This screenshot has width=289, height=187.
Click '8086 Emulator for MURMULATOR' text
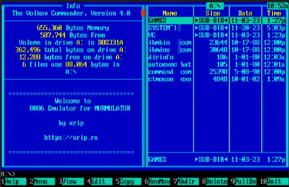point(80,108)
